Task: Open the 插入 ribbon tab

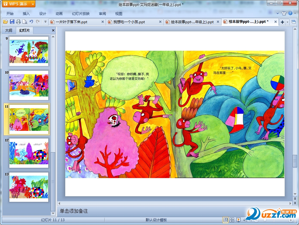Action: click(26, 13)
